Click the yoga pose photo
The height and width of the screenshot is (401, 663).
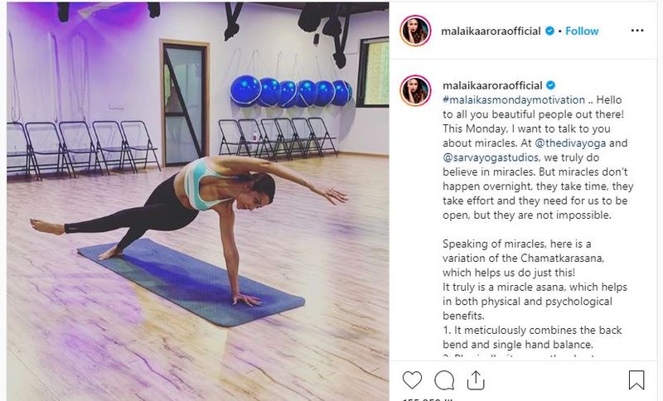[x=198, y=201]
